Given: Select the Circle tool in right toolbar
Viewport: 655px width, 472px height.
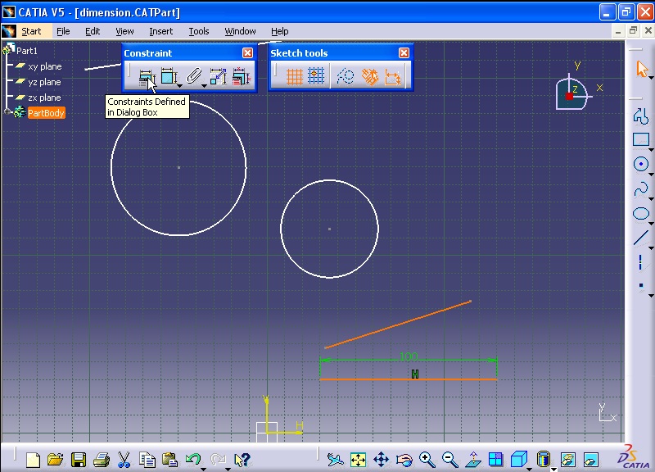Looking at the screenshot, I should 641,164.
